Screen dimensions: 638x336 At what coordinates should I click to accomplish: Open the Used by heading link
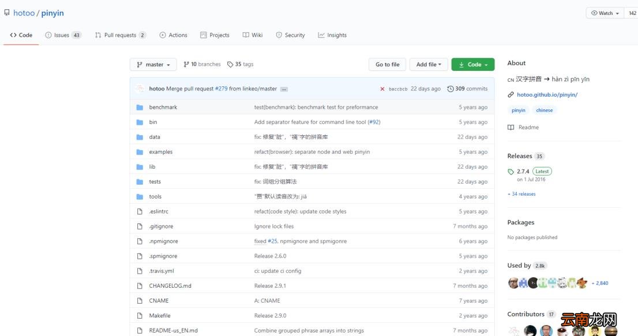(x=519, y=265)
